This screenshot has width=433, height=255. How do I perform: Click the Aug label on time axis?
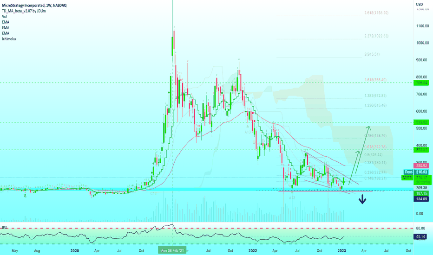tap(37, 250)
